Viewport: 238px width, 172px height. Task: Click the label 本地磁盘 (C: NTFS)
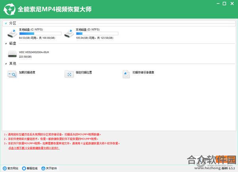point(31,30)
